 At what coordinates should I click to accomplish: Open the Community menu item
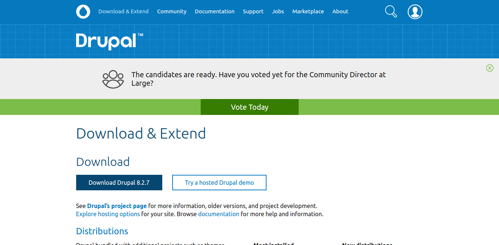point(172,11)
